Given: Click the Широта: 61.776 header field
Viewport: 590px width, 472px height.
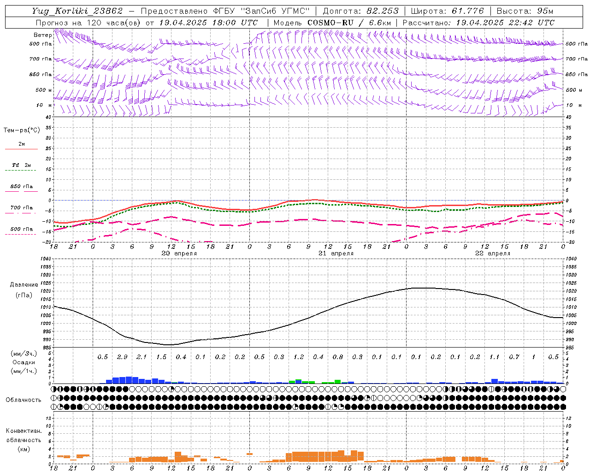Looking at the screenshot, I should [x=447, y=11].
